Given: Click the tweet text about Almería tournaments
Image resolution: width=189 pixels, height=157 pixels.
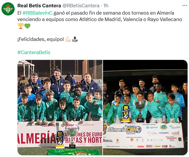Looking at the screenshot, I should tap(100, 16).
